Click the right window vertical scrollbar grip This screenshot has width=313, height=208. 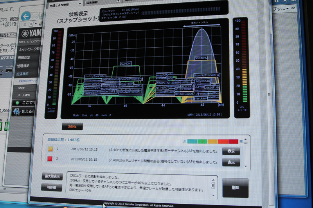(x=269, y=95)
